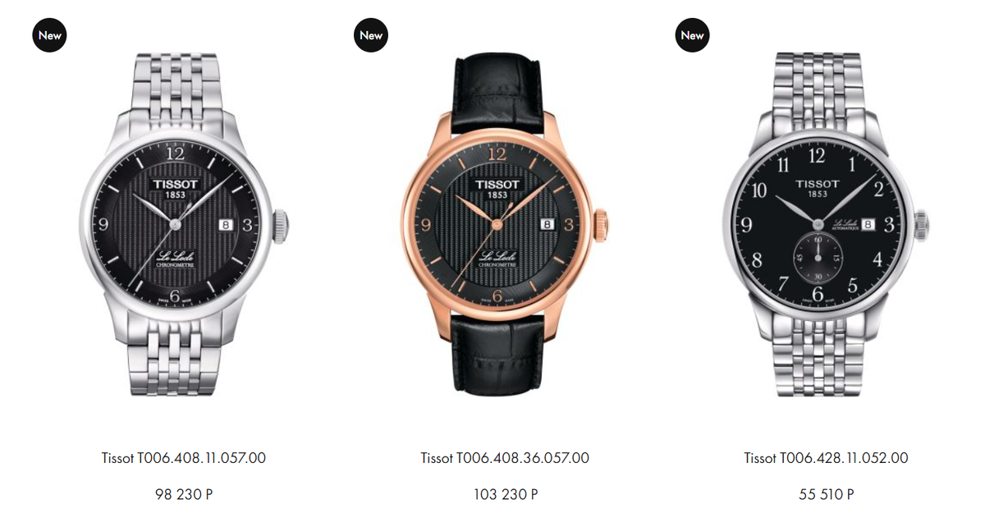Click the 103 230 P price
The width and height of the screenshot is (985, 527).
(x=505, y=494)
